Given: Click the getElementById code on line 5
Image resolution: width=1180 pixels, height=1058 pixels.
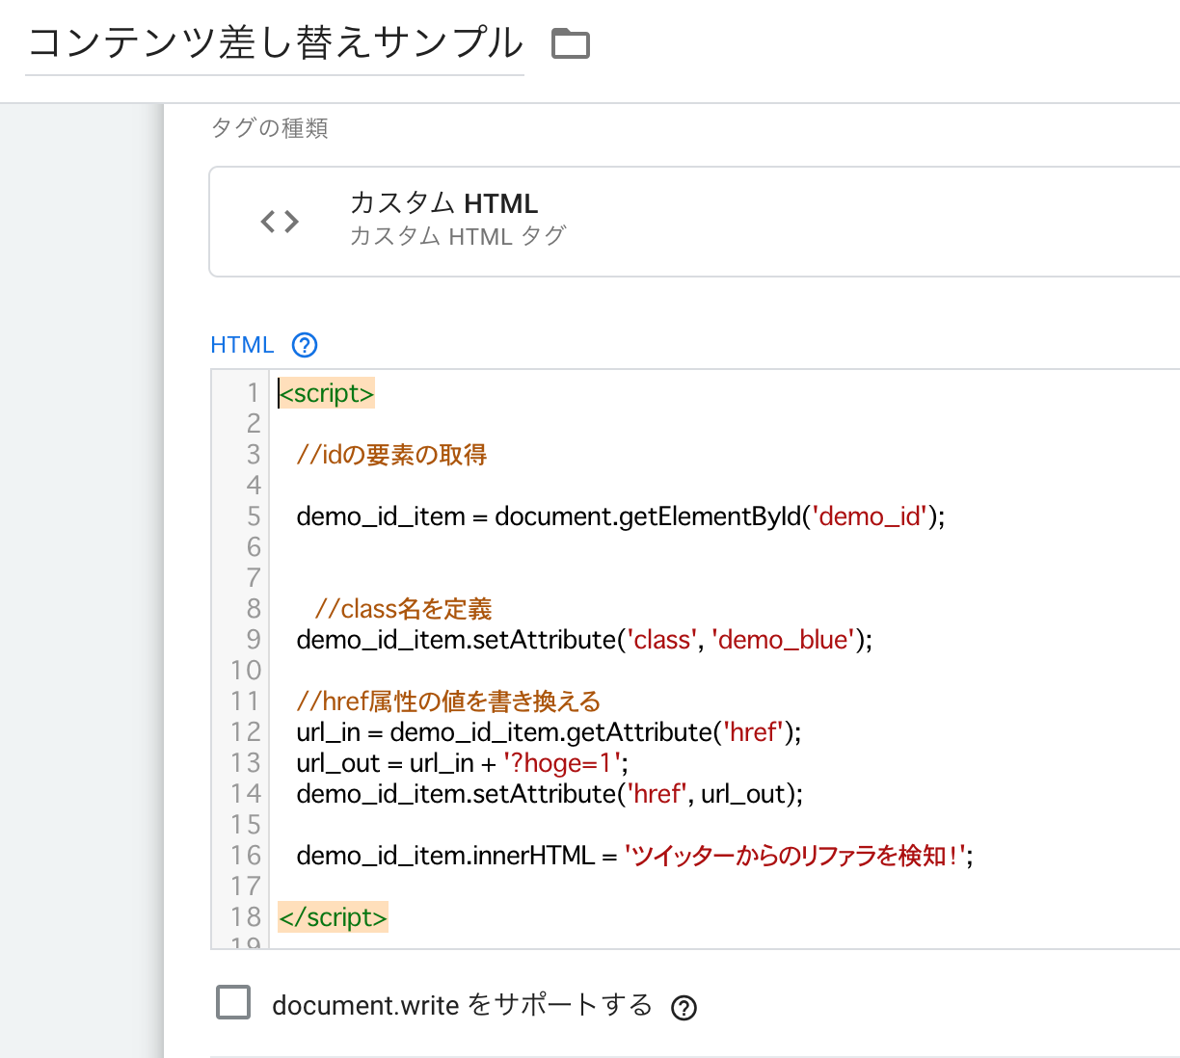Looking at the screenshot, I should 621,516.
